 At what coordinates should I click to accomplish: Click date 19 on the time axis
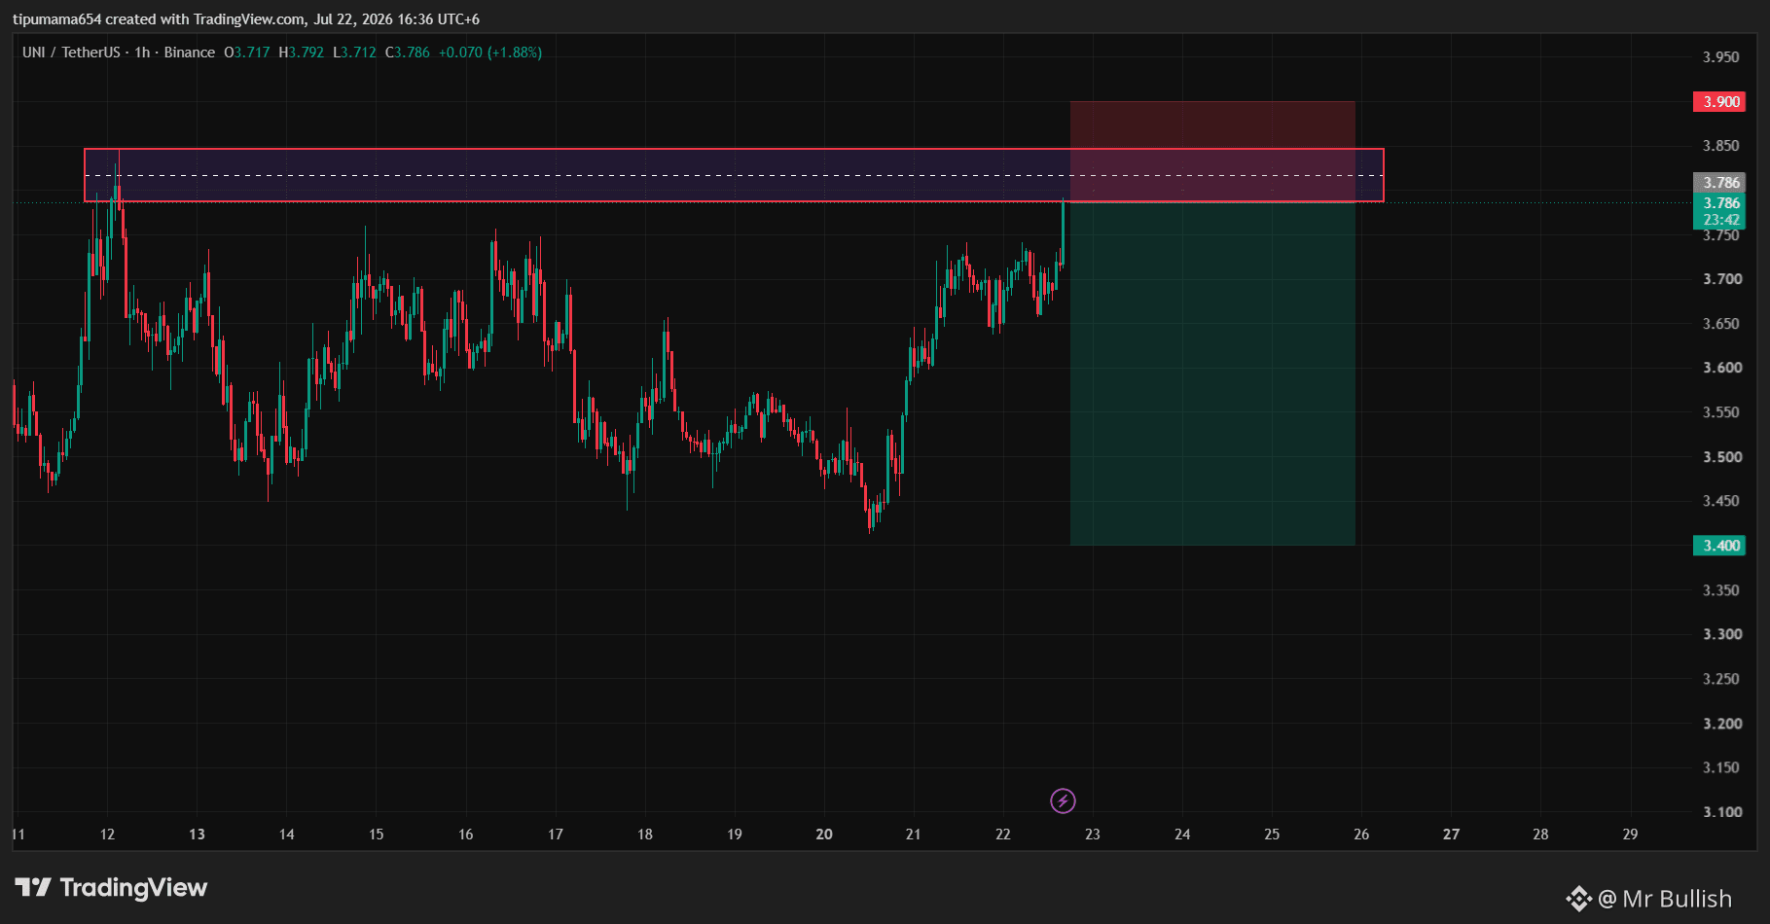point(734,835)
